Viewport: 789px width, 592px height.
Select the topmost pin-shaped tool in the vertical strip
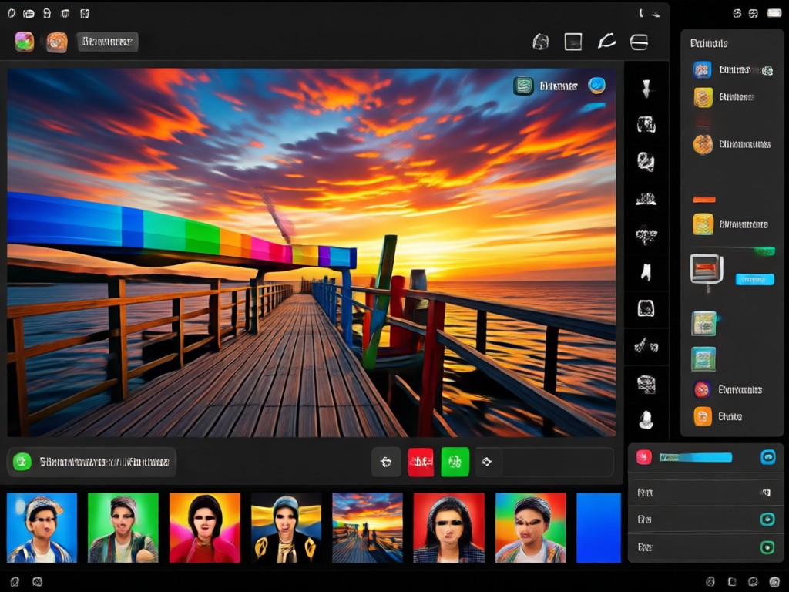[x=646, y=88]
